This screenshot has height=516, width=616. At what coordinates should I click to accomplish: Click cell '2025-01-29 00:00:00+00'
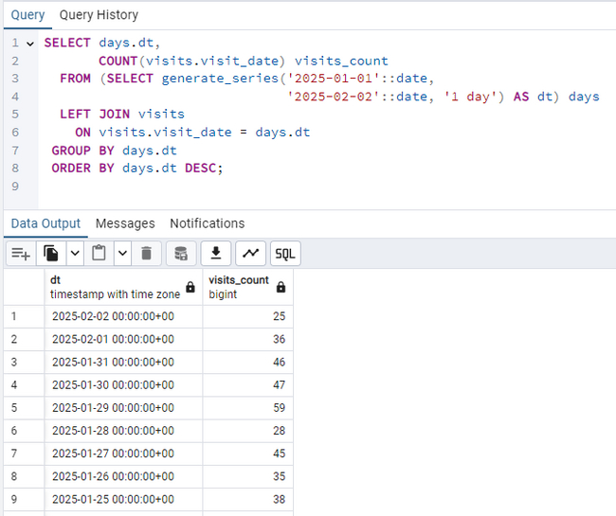tap(123, 408)
